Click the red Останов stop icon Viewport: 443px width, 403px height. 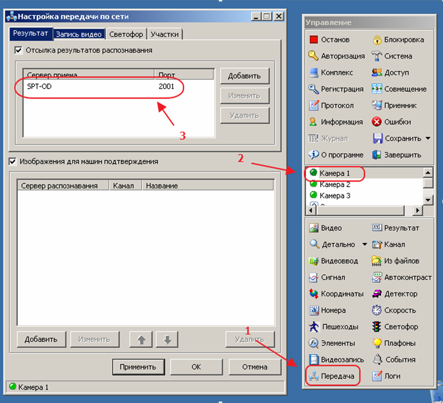click(x=314, y=40)
